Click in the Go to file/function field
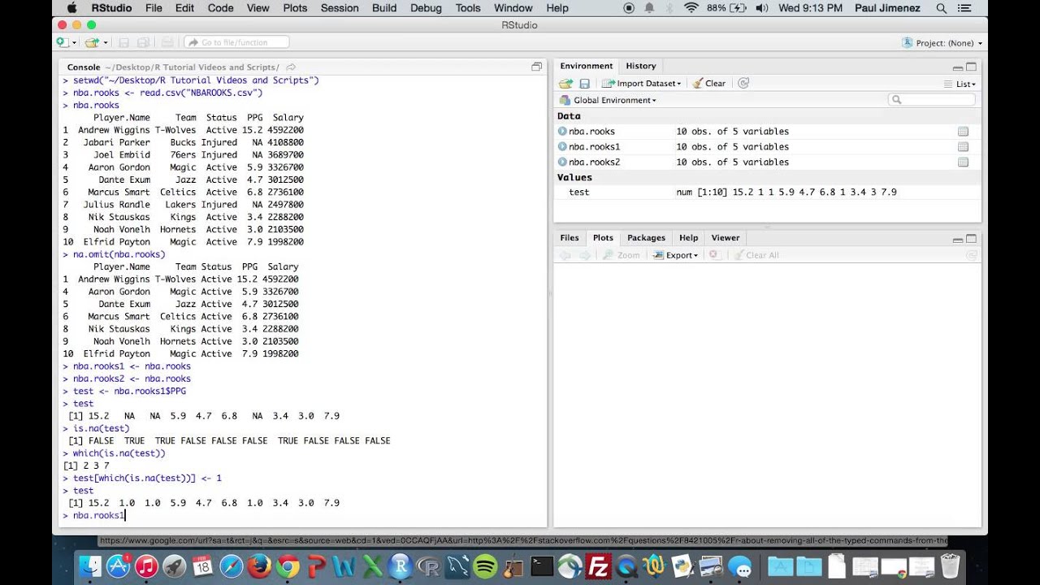 pyautogui.click(x=236, y=42)
